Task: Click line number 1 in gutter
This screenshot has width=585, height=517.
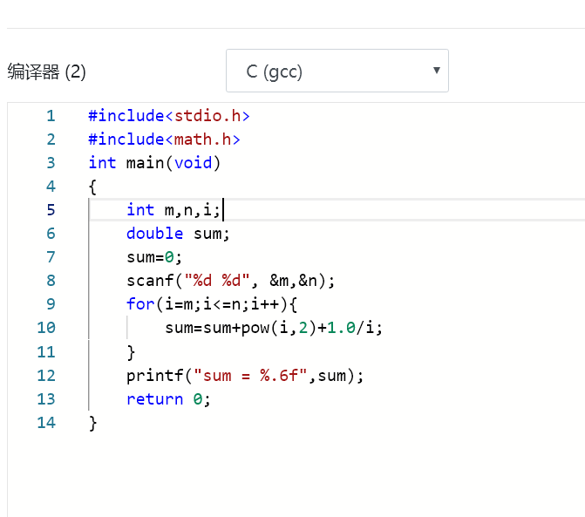Action: point(51,116)
